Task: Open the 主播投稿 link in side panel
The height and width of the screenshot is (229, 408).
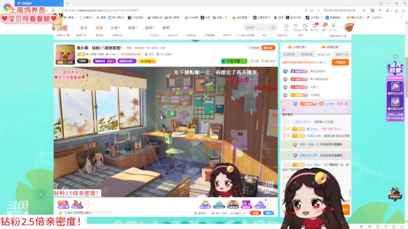Action: [298, 47]
